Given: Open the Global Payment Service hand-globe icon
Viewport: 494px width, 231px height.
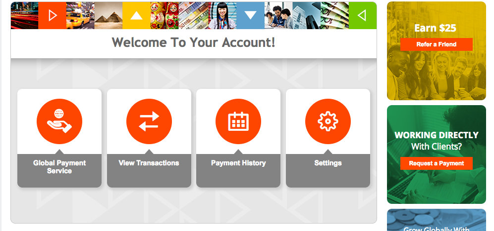Looking at the screenshot, I should tap(59, 121).
